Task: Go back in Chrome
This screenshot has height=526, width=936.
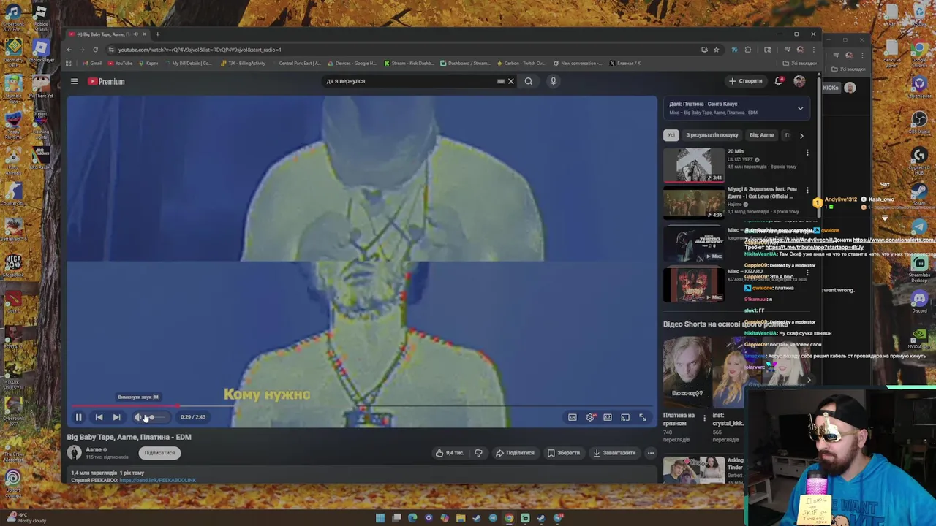Action: 69,50
